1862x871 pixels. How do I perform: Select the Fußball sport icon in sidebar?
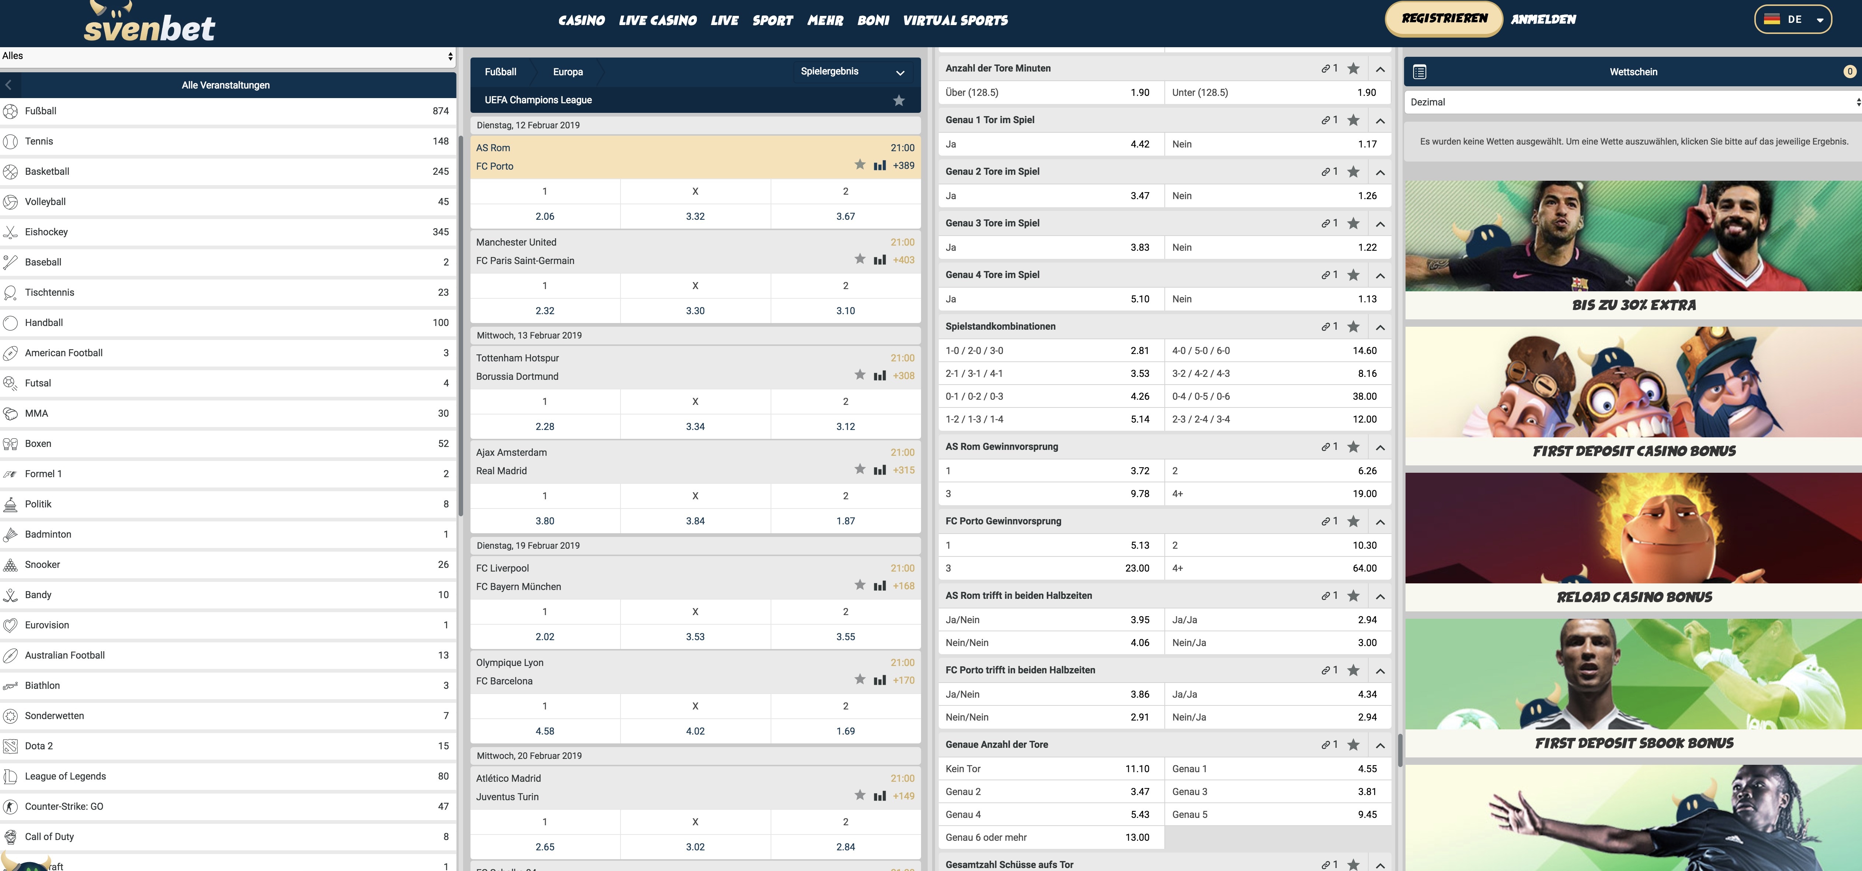(x=11, y=111)
